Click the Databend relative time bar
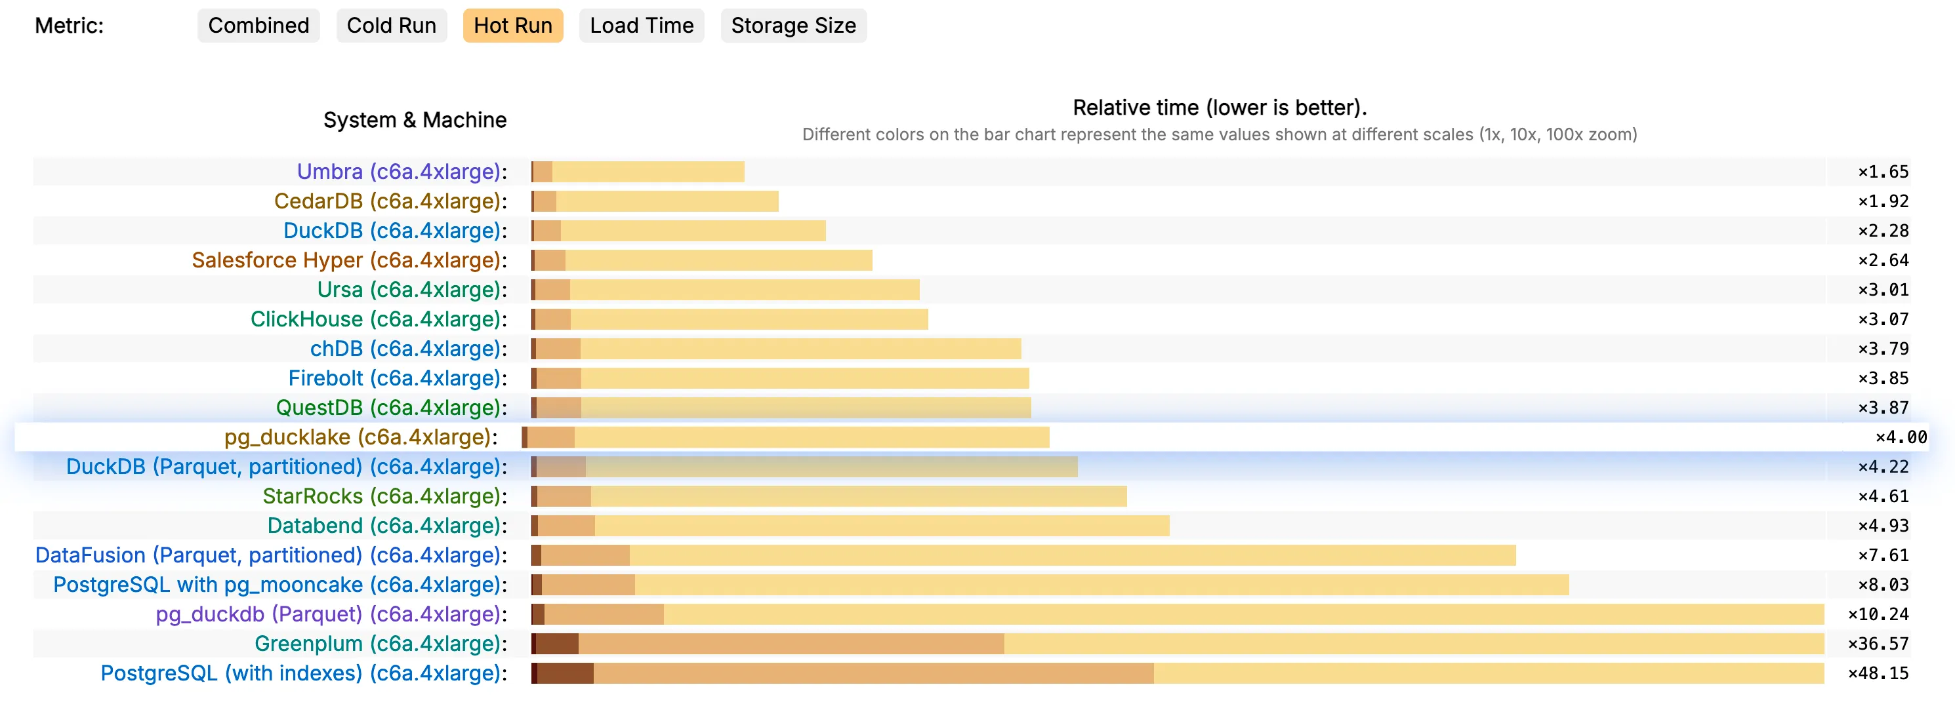Viewport: 1955px width, 708px height. [850, 526]
